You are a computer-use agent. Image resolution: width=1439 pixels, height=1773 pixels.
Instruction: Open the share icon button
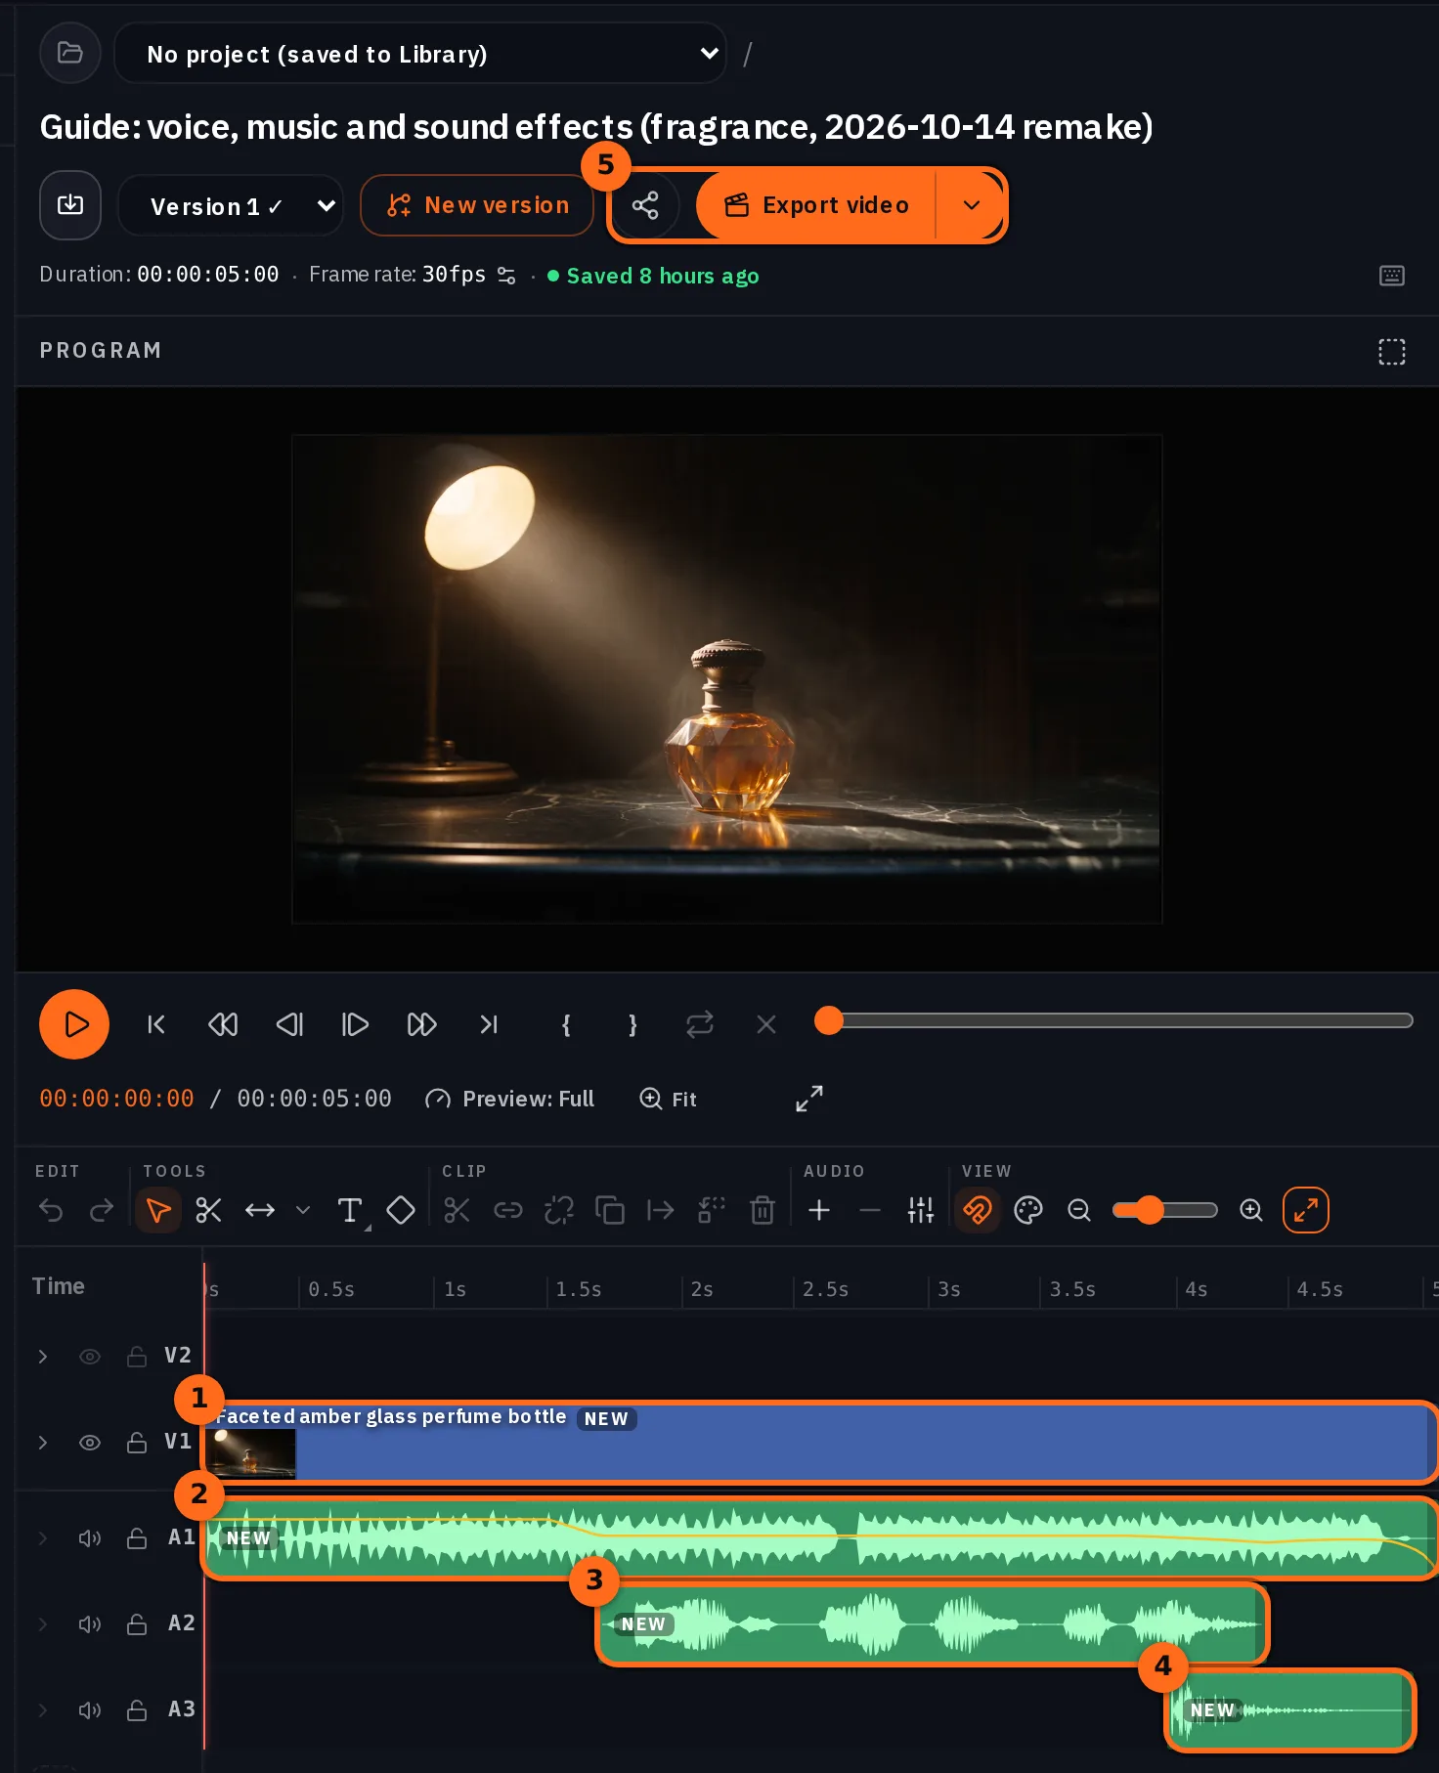[x=645, y=205]
